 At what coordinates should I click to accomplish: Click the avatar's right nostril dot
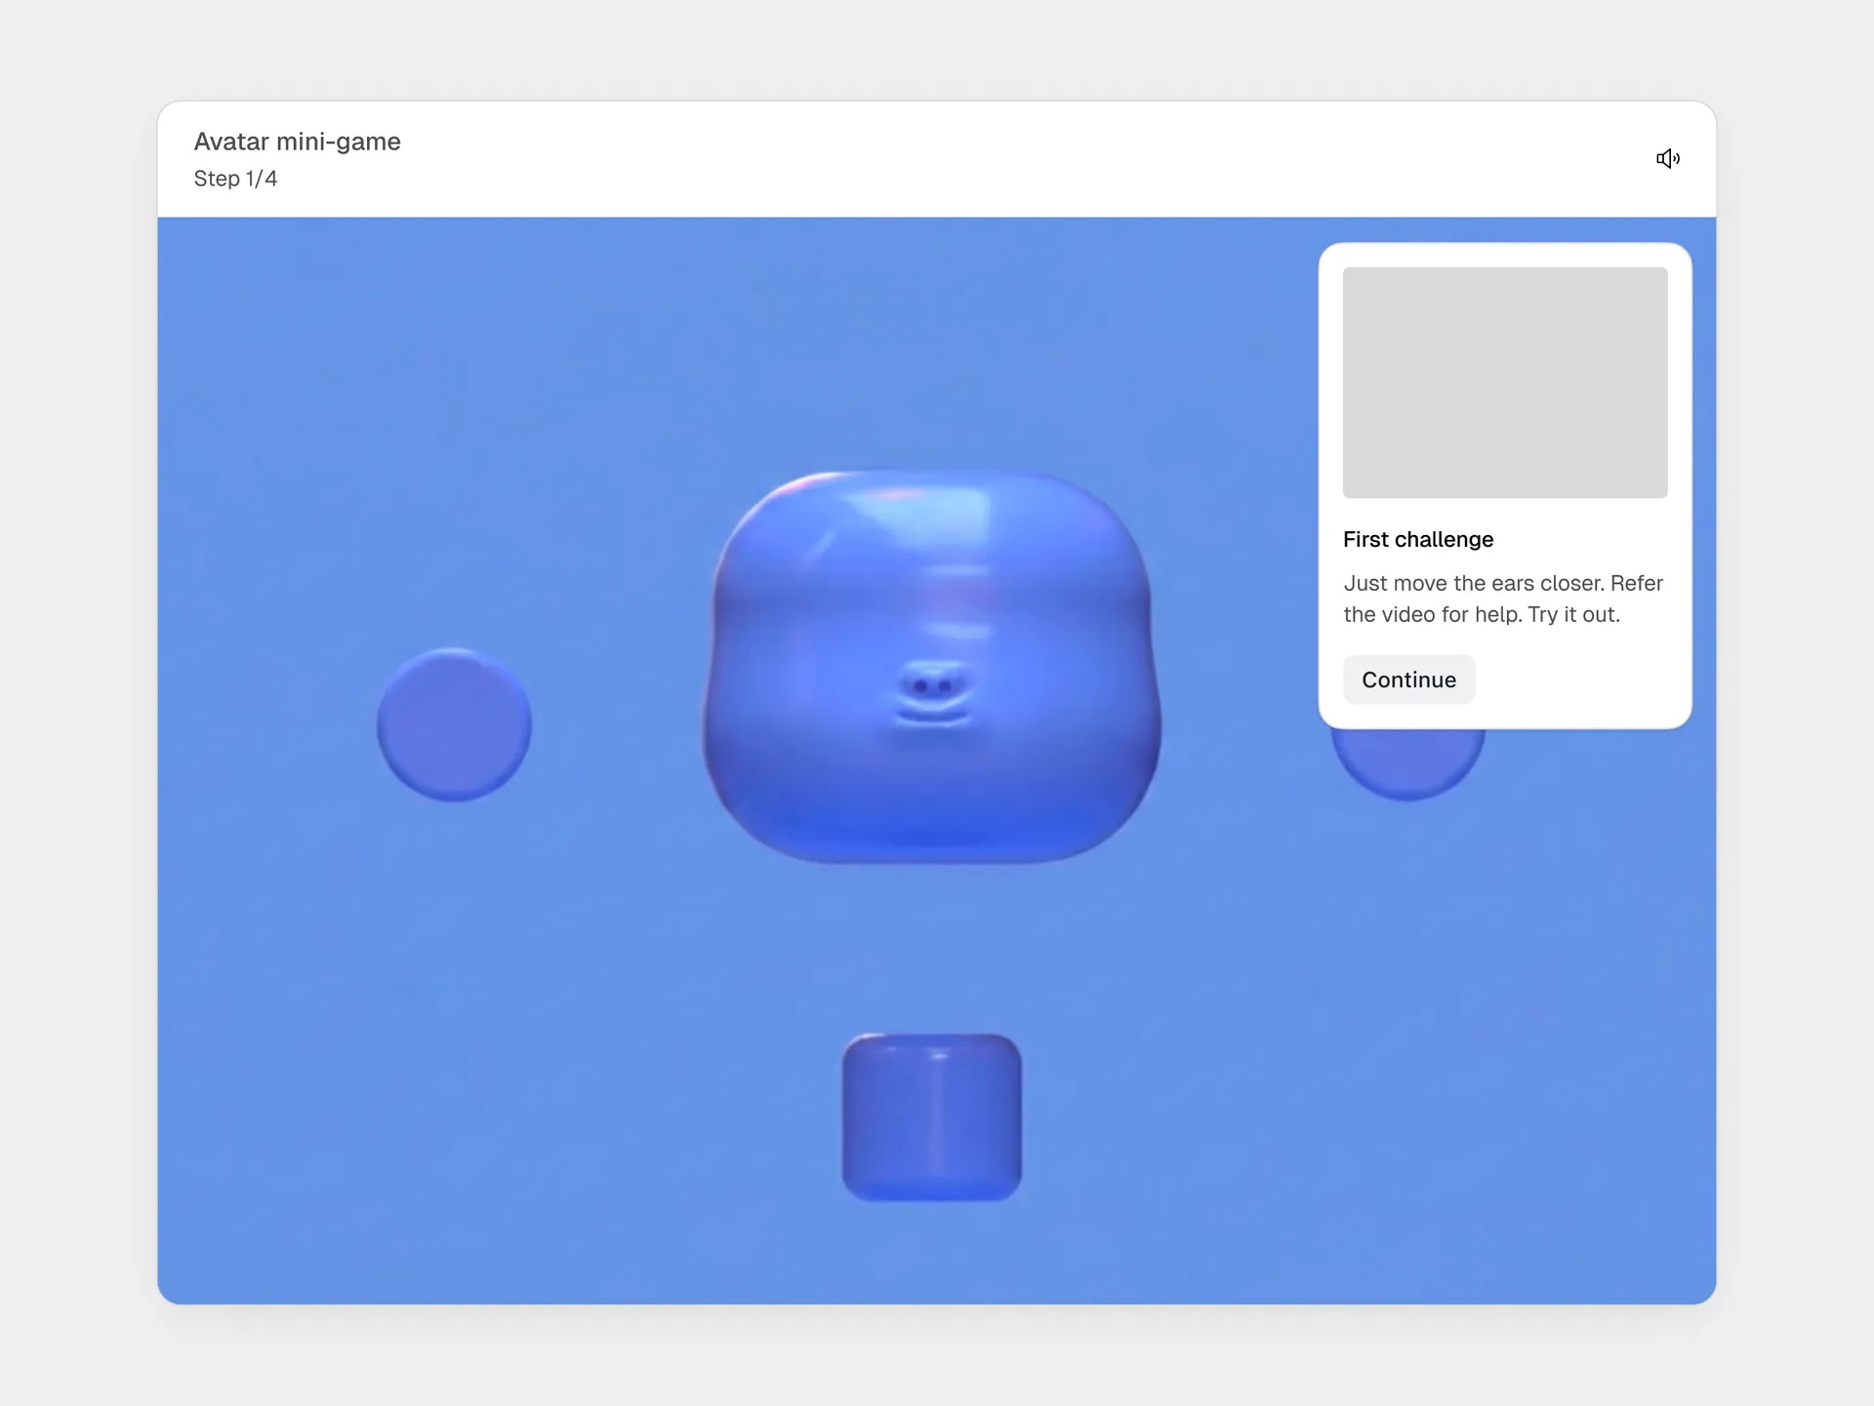click(x=946, y=686)
